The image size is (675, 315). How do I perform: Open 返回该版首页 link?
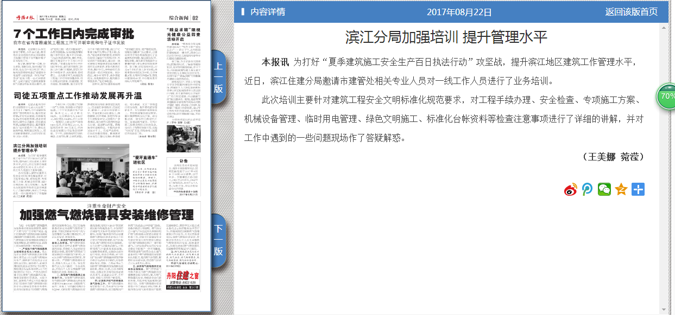coord(632,12)
